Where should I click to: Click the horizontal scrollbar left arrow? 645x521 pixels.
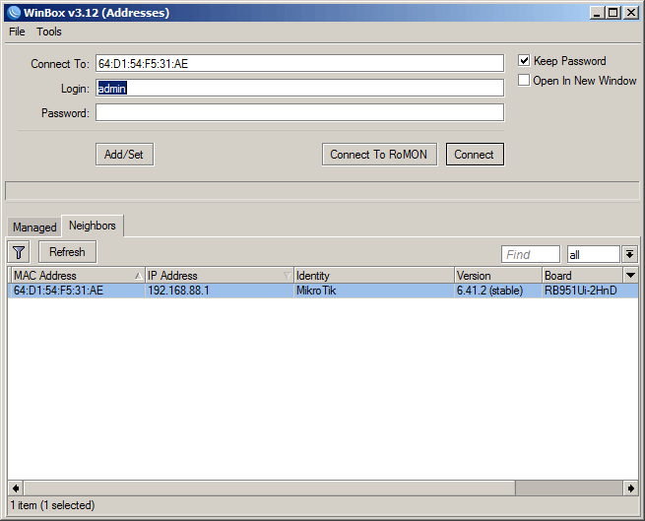click(x=15, y=488)
